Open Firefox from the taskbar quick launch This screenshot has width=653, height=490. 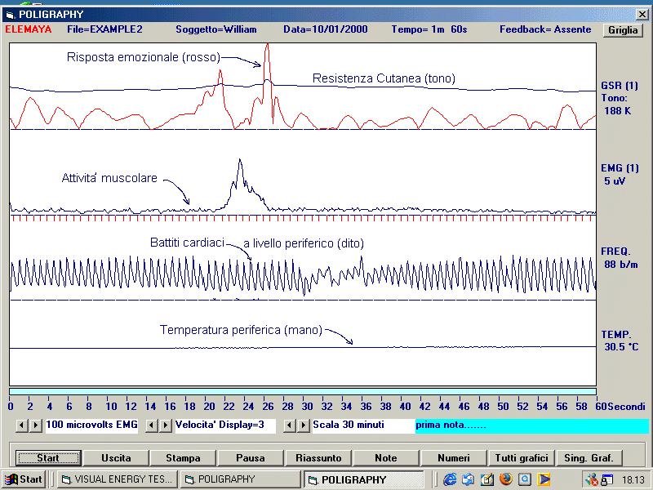(x=506, y=479)
